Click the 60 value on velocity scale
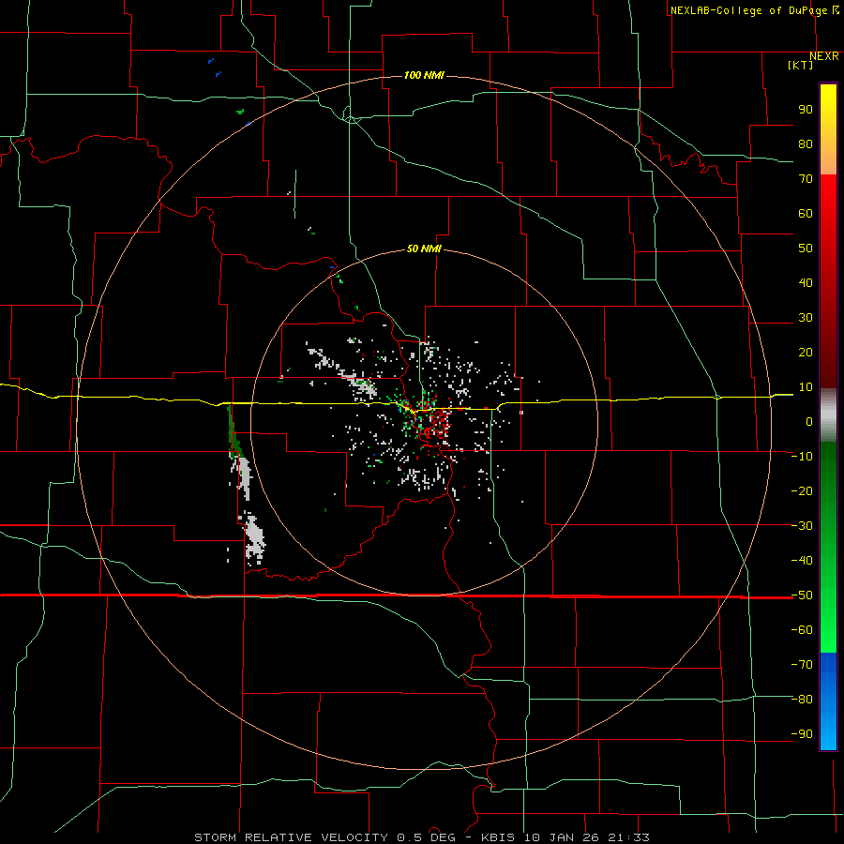The height and width of the screenshot is (844, 844). tap(806, 213)
